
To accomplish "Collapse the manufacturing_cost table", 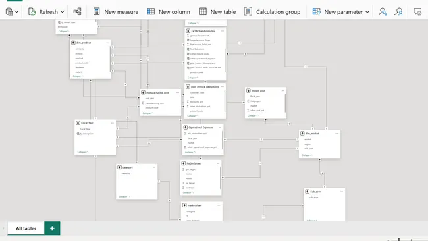I will (x=147, y=113).
